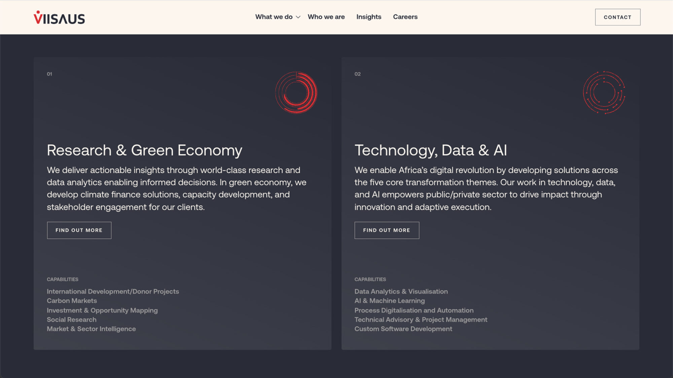Open the What we do menu
Image resolution: width=673 pixels, height=378 pixels.
pyautogui.click(x=274, y=17)
